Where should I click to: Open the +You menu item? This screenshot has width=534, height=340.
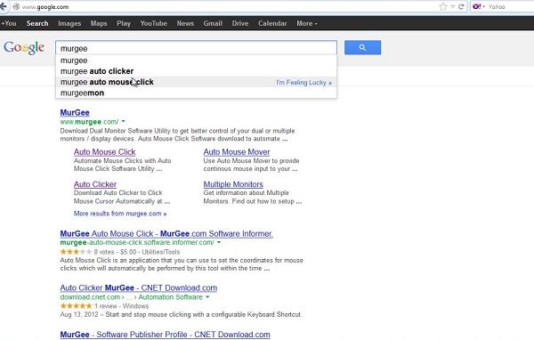9,23
